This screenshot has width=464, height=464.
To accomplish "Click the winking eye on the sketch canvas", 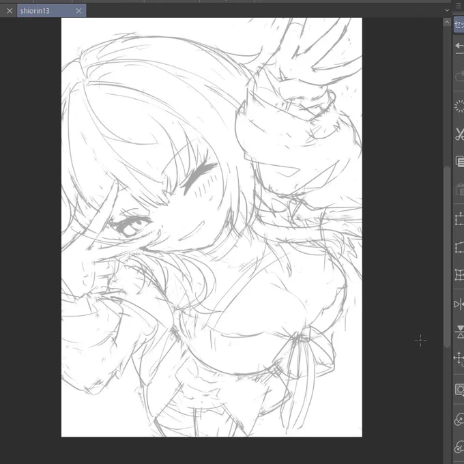I will click(200, 177).
